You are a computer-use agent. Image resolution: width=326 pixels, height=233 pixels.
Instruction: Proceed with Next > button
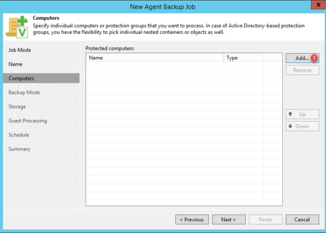pos(228,220)
